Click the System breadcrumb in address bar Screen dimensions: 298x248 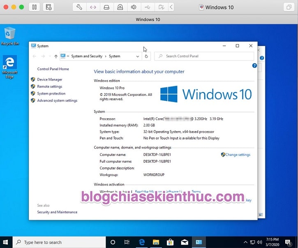(x=114, y=56)
